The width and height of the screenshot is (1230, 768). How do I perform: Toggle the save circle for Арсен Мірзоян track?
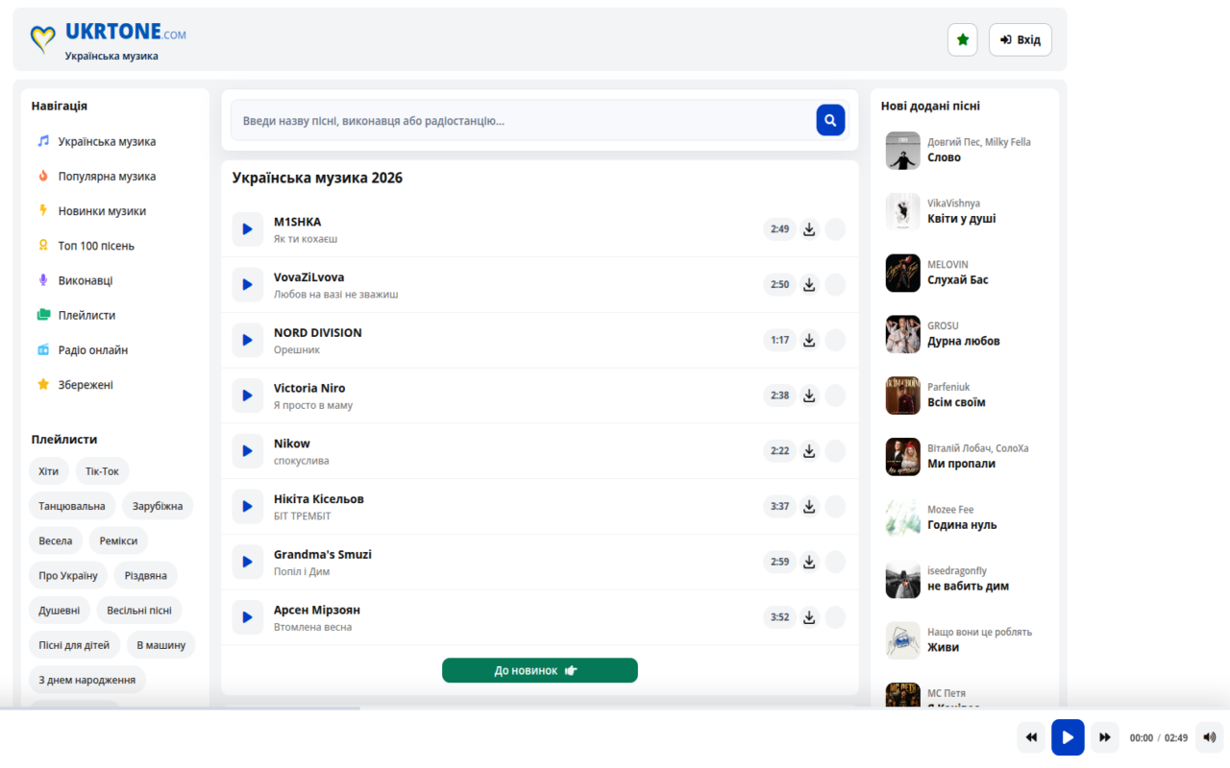835,617
